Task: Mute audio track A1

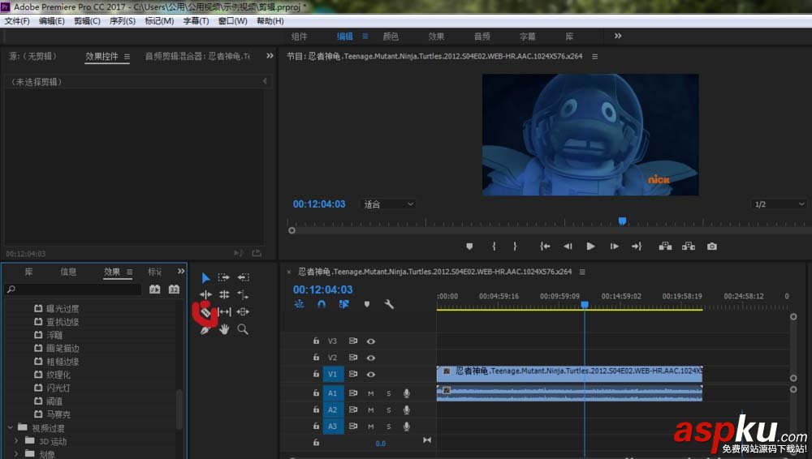Action: pos(371,393)
